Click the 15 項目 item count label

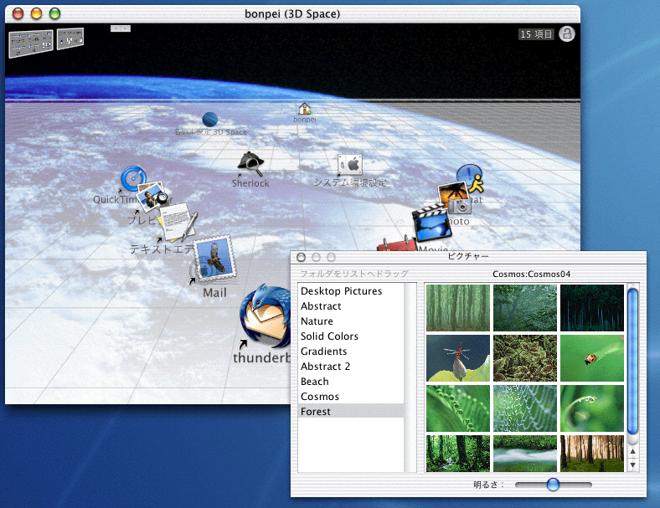click(x=536, y=34)
